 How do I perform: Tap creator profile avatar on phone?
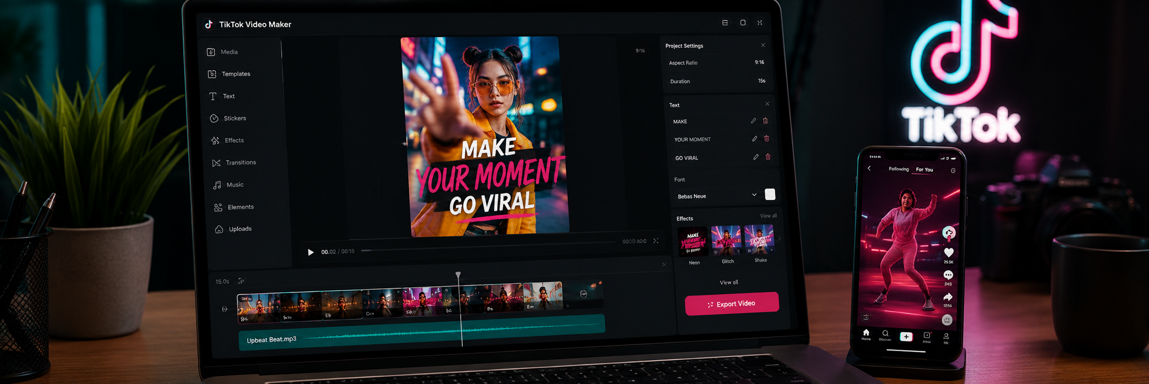[x=949, y=233]
